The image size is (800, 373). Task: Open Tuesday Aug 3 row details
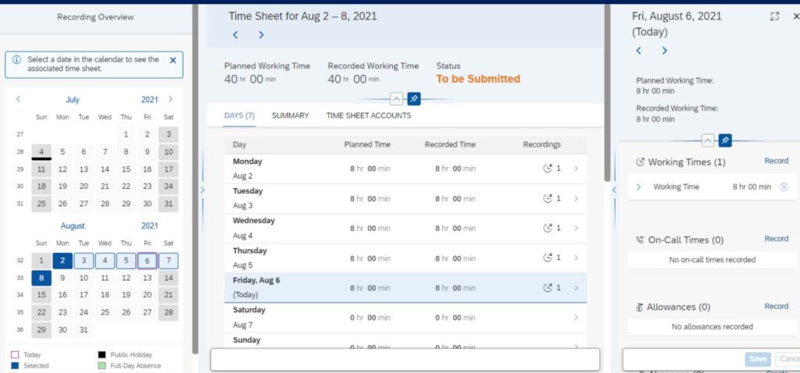click(405, 198)
